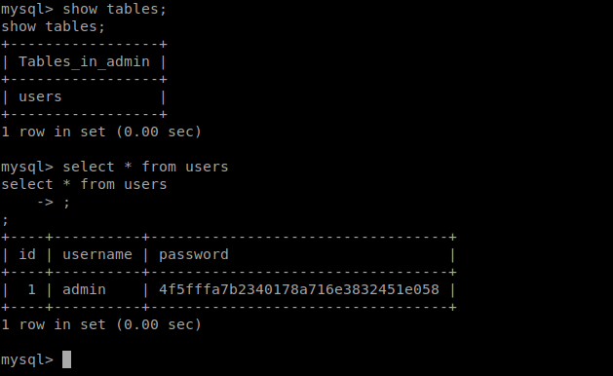Click 'mysql> select * from users' command
Viewport: 613px width, 376px height.
click(115, 167)
